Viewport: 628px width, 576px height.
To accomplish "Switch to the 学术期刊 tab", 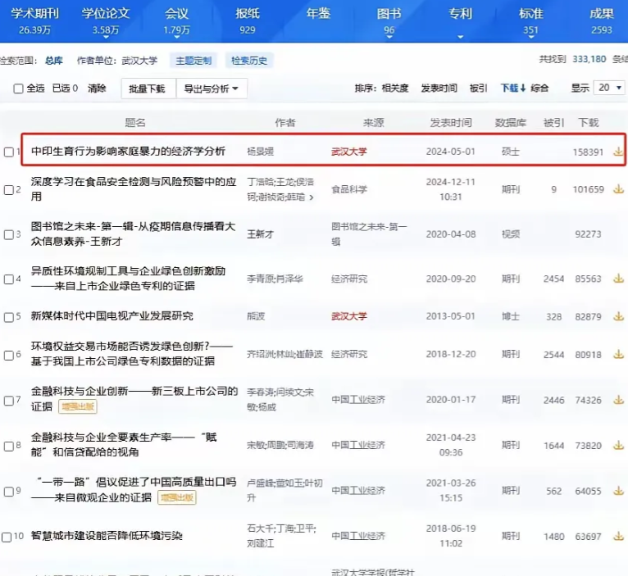I will [35, 20].
